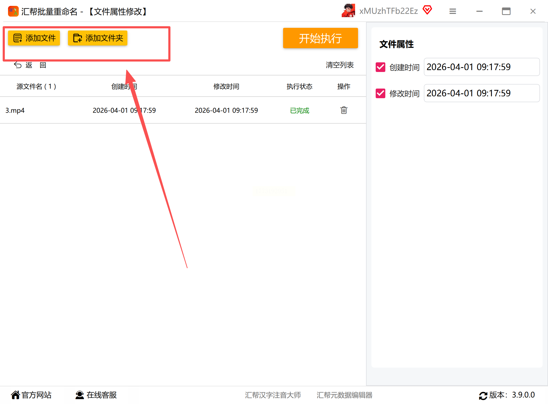Click the Add Folder button

point(98,38)
